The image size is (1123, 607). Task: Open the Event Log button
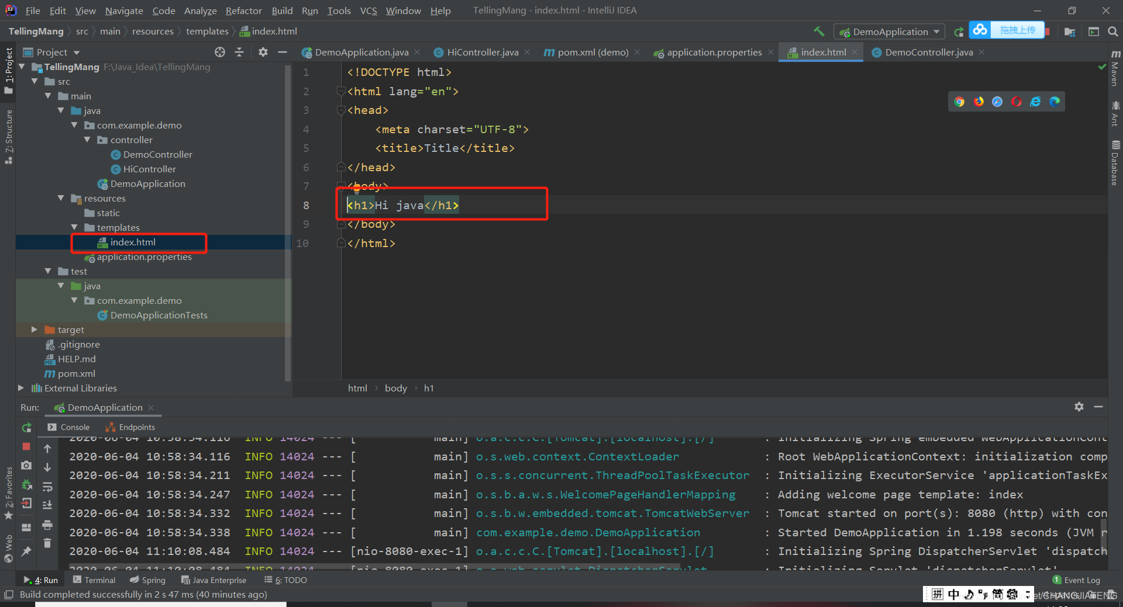pyautogui.click(x=1076, y=580)
